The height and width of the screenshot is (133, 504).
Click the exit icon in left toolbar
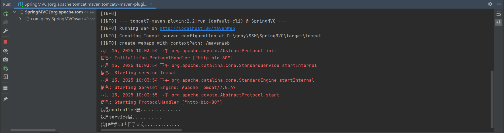tap(5, 77)
